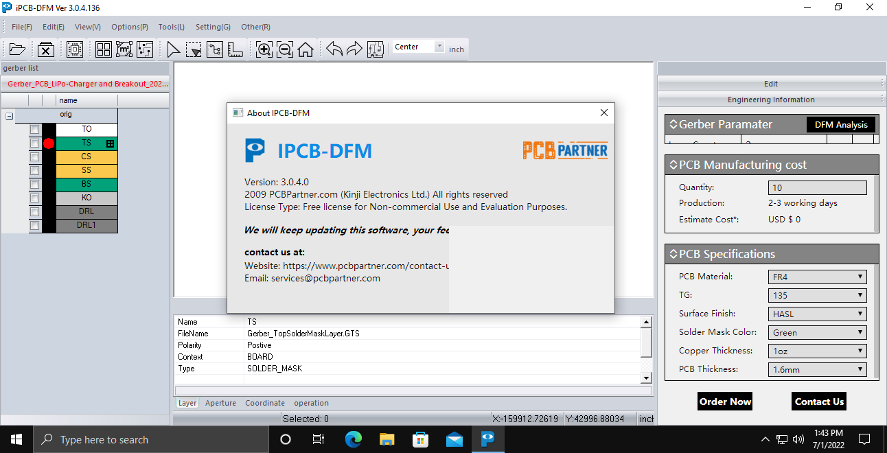
Task: Activate the dashed rectangle selection tool
Action: pyautogui.click(x=194, y=49)
